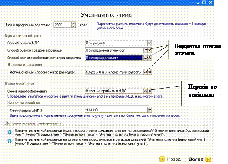
Task: Open selection for Схема налогообложения field
Action: point(145,91)
